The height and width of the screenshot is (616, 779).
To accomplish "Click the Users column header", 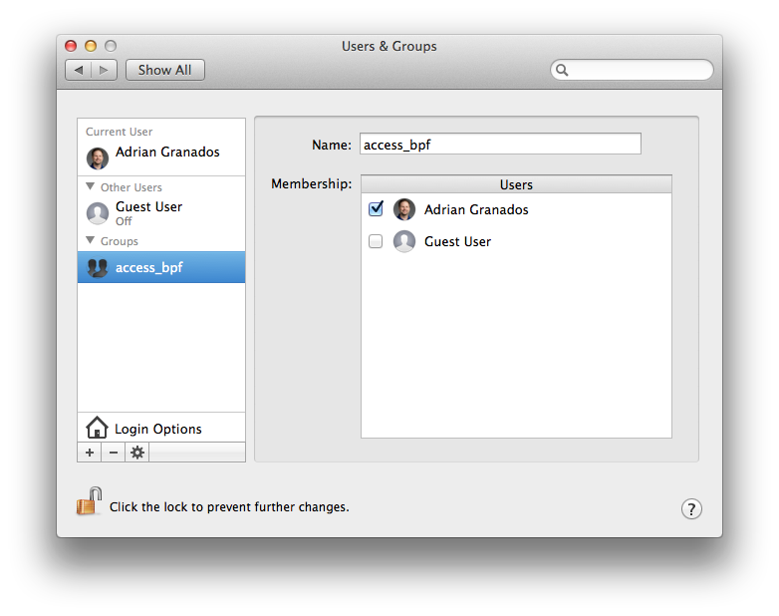I will pos(516,184).
